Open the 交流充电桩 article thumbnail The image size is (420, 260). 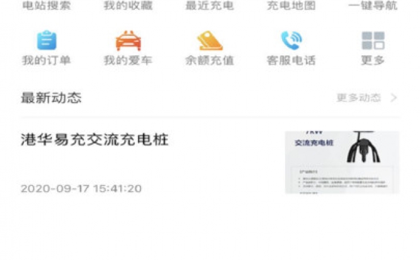pos(342,162)
